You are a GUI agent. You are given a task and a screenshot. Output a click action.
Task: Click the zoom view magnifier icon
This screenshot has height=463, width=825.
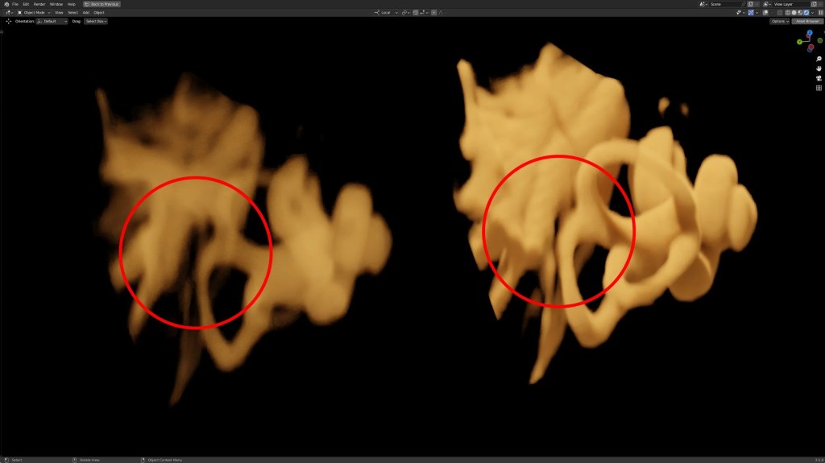(x=819, y=59)
